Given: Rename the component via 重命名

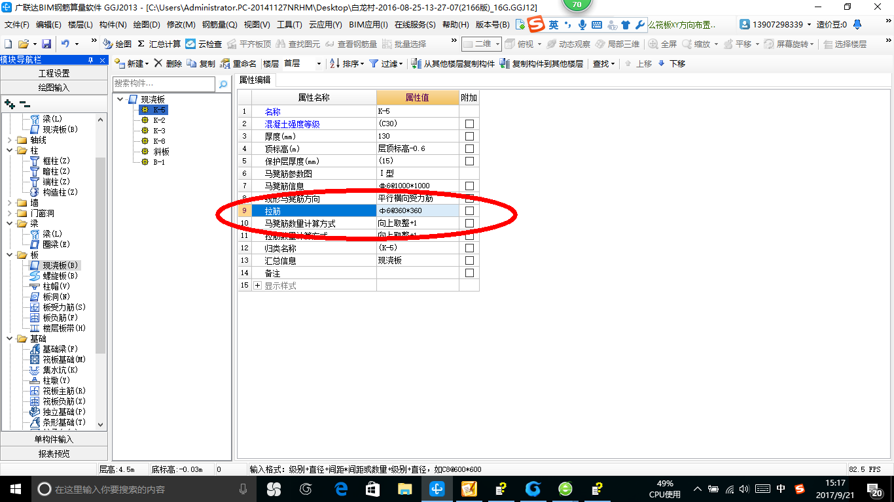Looking at the screenshot, I should point(239,63).
